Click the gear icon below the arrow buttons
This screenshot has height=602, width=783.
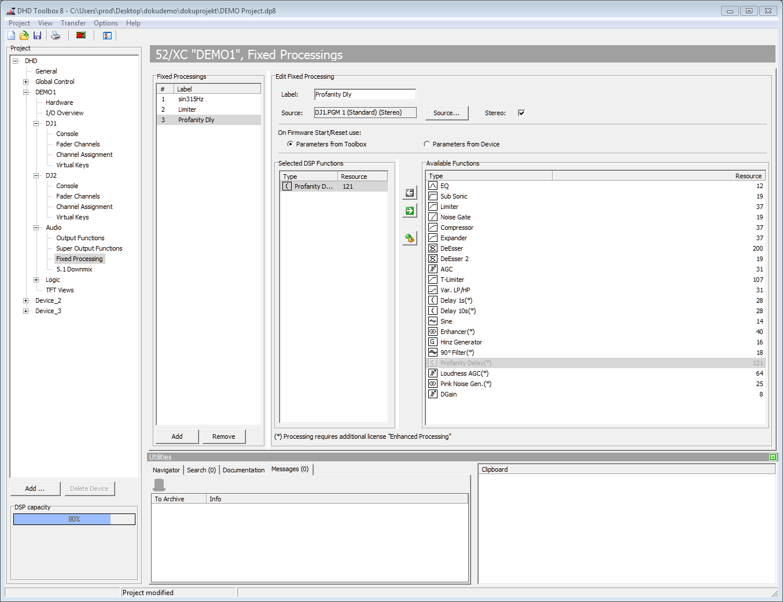409,238
